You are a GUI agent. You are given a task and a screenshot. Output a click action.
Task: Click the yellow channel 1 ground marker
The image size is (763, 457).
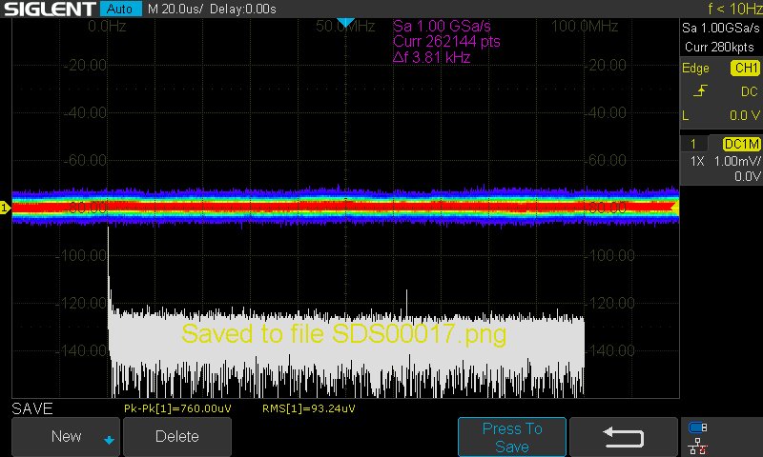tap(5, 208)
